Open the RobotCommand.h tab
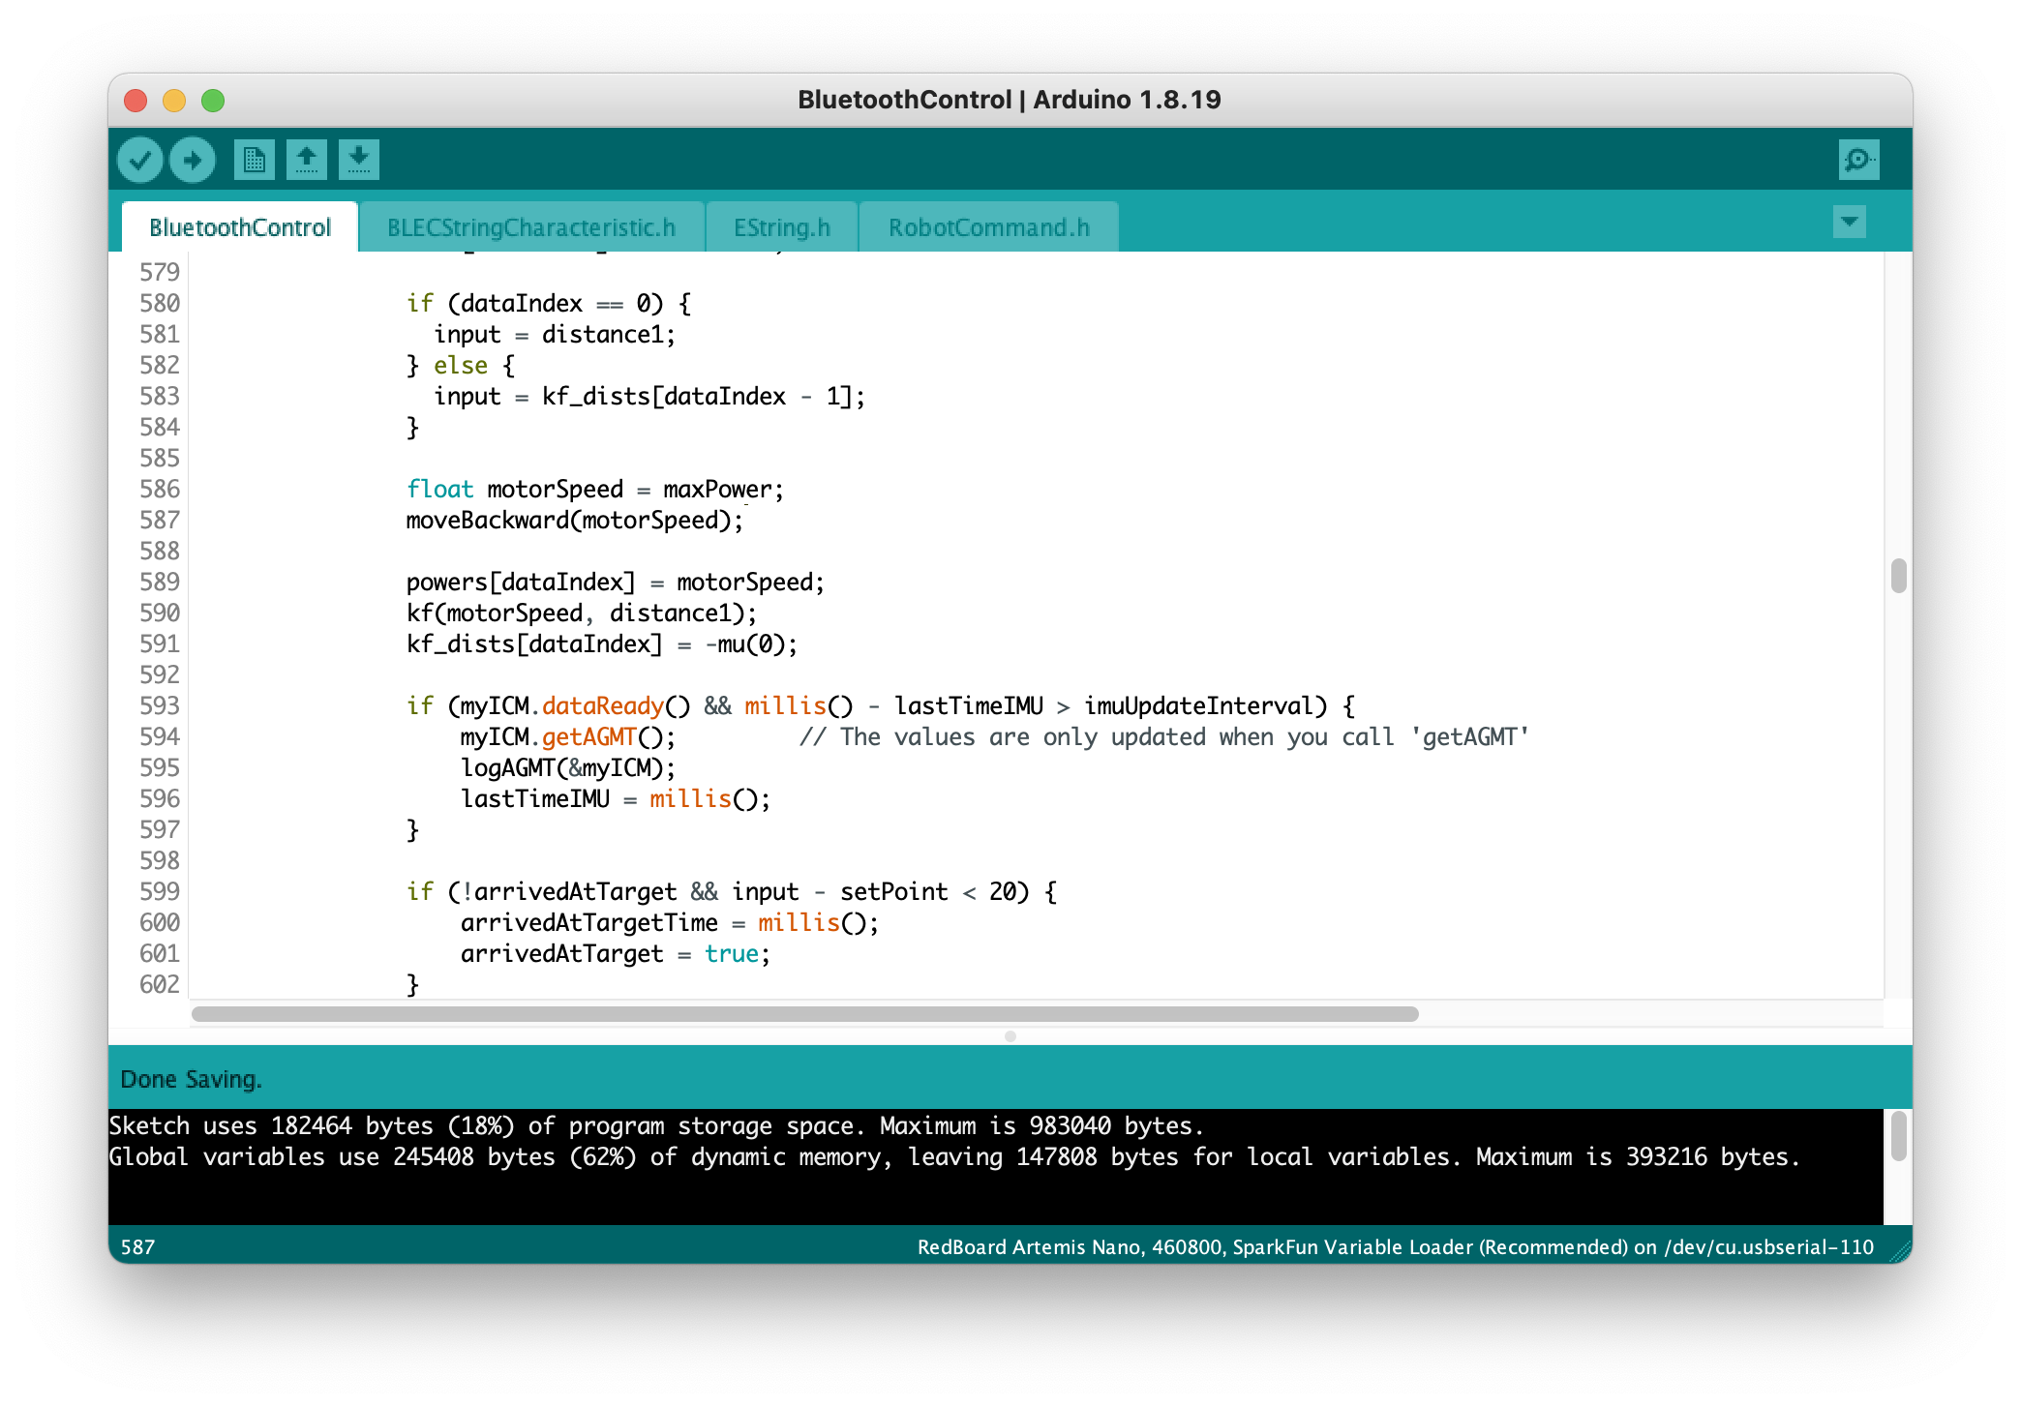2021x1407 pixels. coord(989,227)
